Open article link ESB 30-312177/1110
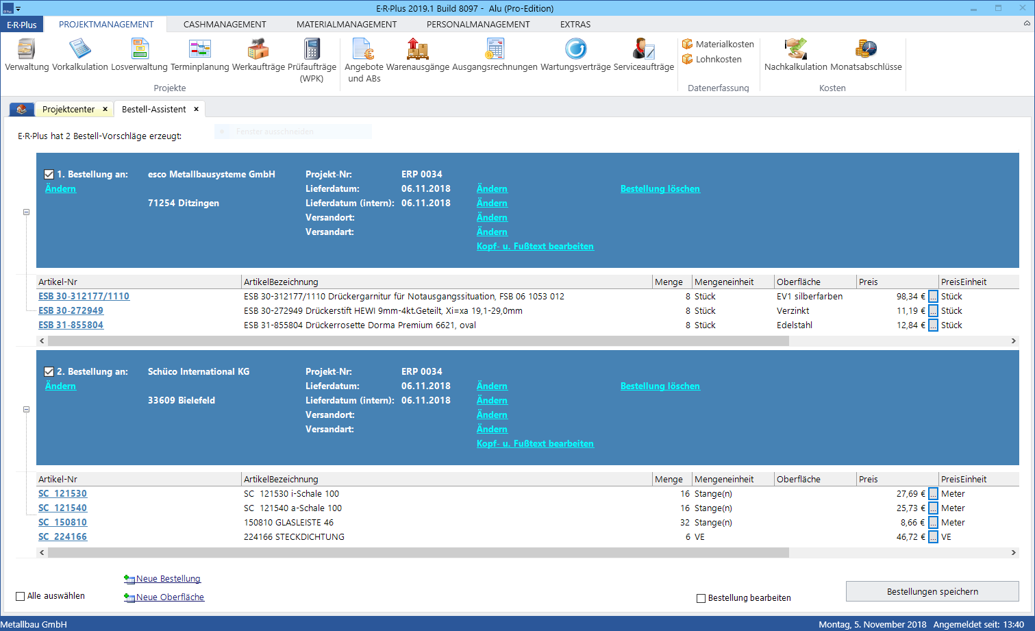 84,297
